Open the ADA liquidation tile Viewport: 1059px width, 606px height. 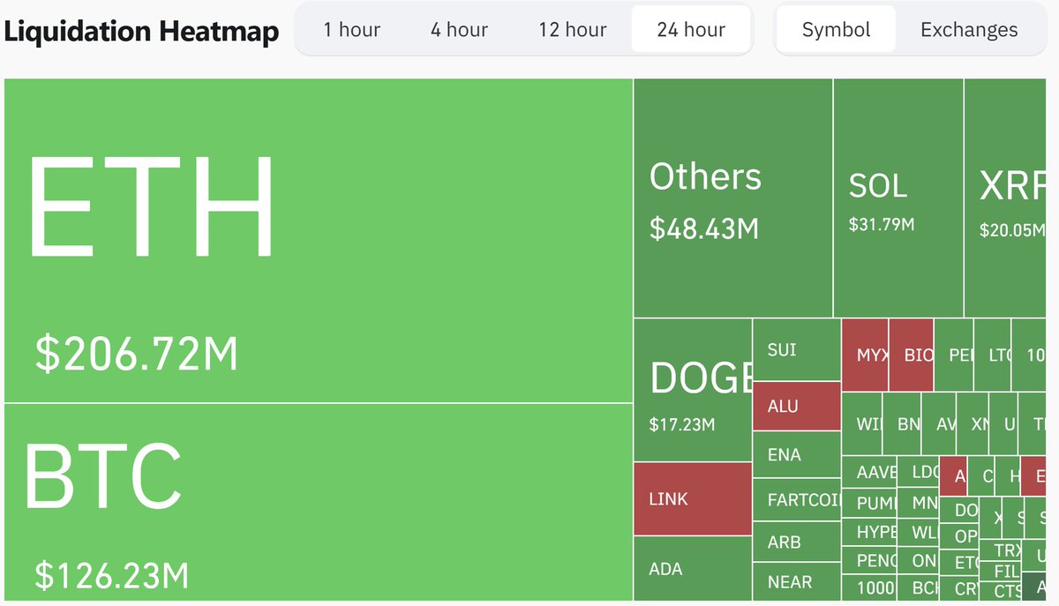(693, 569)
